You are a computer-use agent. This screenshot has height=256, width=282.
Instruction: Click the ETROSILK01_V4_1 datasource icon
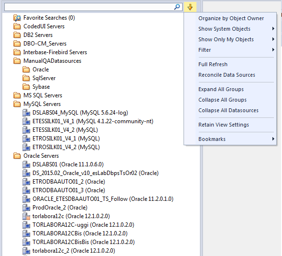[x=26, y=139]
